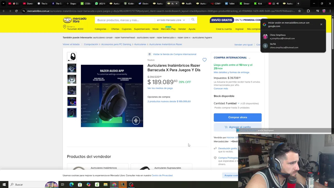This screenshot has height=188, width=334.
Task: Click inside the product search field
Action: coord(125,20)
